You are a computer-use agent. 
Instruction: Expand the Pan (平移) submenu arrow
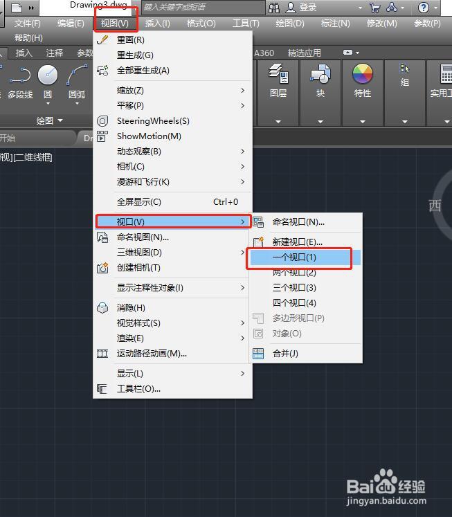point(243,105)
